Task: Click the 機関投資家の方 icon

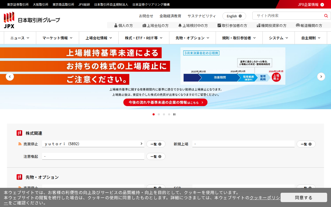Action: (x=259, y=25)
